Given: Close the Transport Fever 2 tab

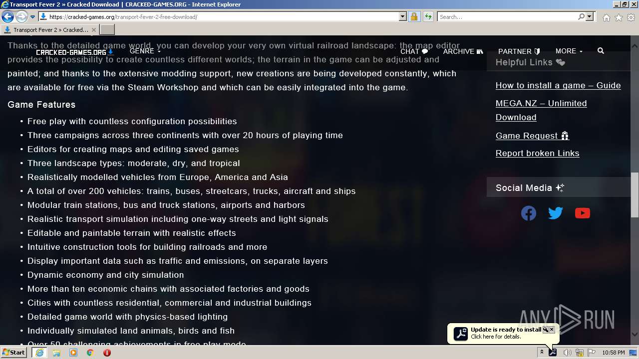Looking at the screenshot, I should (x=93, y=30).
